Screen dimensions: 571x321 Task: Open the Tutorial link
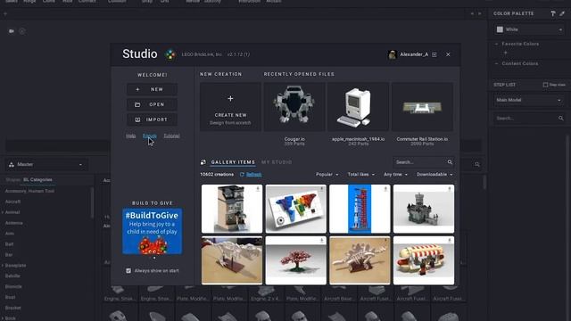pyautogui.click(x=171, y=136)
